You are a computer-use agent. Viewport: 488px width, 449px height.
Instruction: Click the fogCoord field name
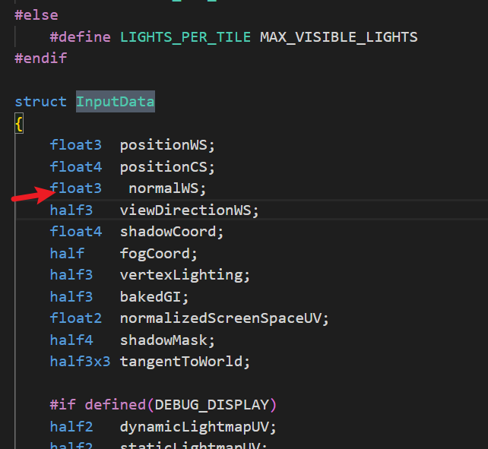158,253
